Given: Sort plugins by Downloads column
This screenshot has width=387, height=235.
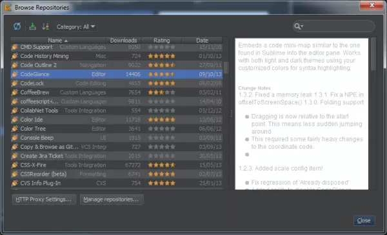Looking at the screenshot, I should coord(124,40).
